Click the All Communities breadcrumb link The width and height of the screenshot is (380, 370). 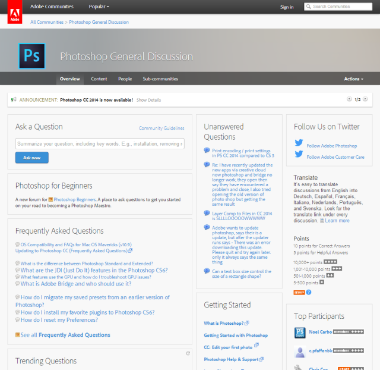coord(47,22)
